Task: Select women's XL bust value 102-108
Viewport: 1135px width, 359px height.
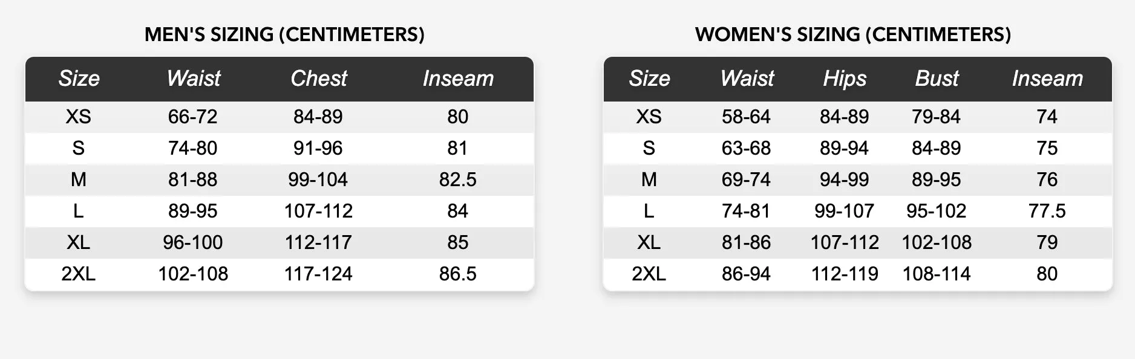Action: [937, 242]
